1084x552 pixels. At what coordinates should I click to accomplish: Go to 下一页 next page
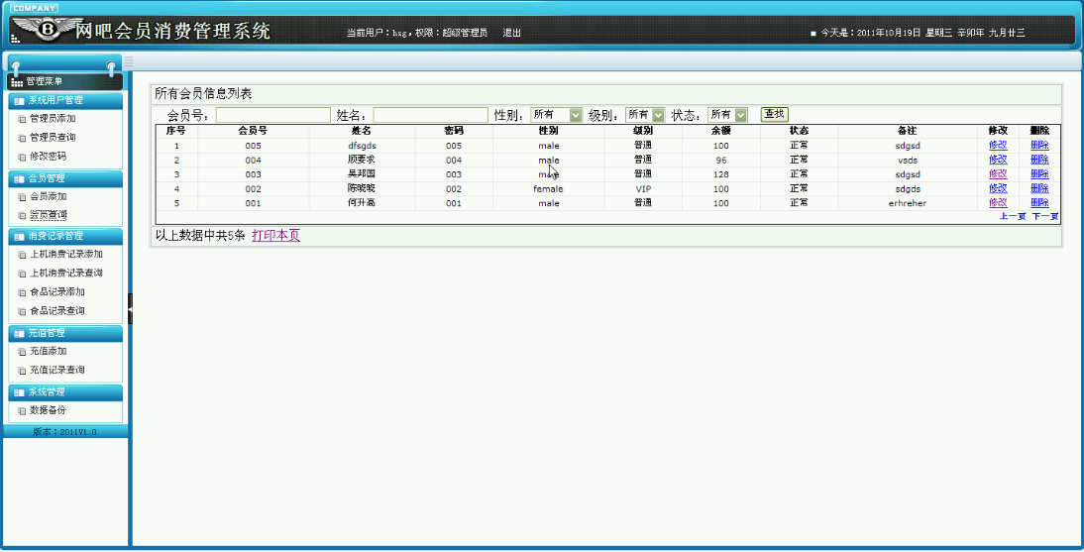(1045, 216)
